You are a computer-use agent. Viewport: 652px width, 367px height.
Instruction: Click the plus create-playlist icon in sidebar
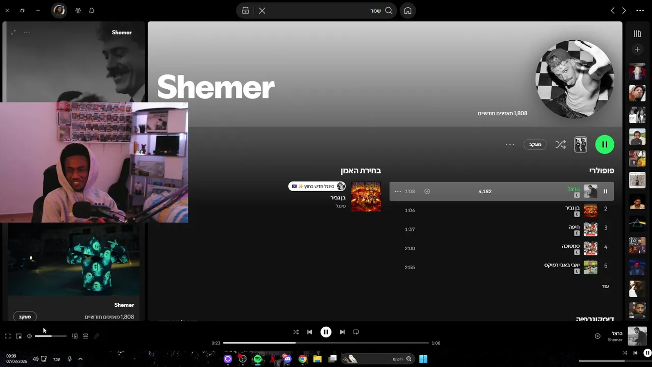pos(637,49)
